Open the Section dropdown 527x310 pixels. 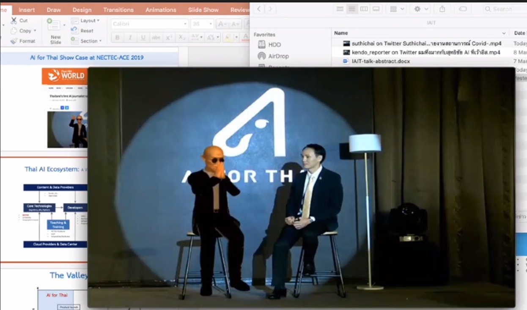click(x=87, y=41)
